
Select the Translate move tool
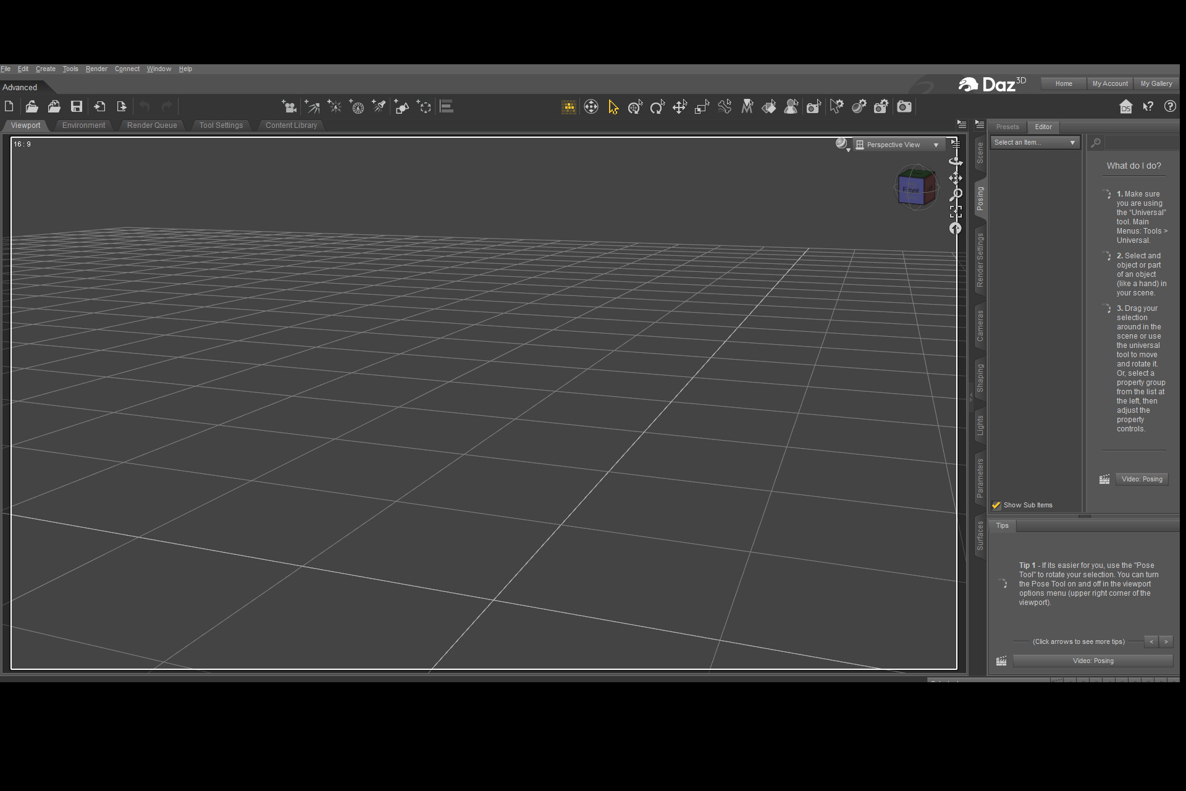pyautogui.click(x=679, y=107)
